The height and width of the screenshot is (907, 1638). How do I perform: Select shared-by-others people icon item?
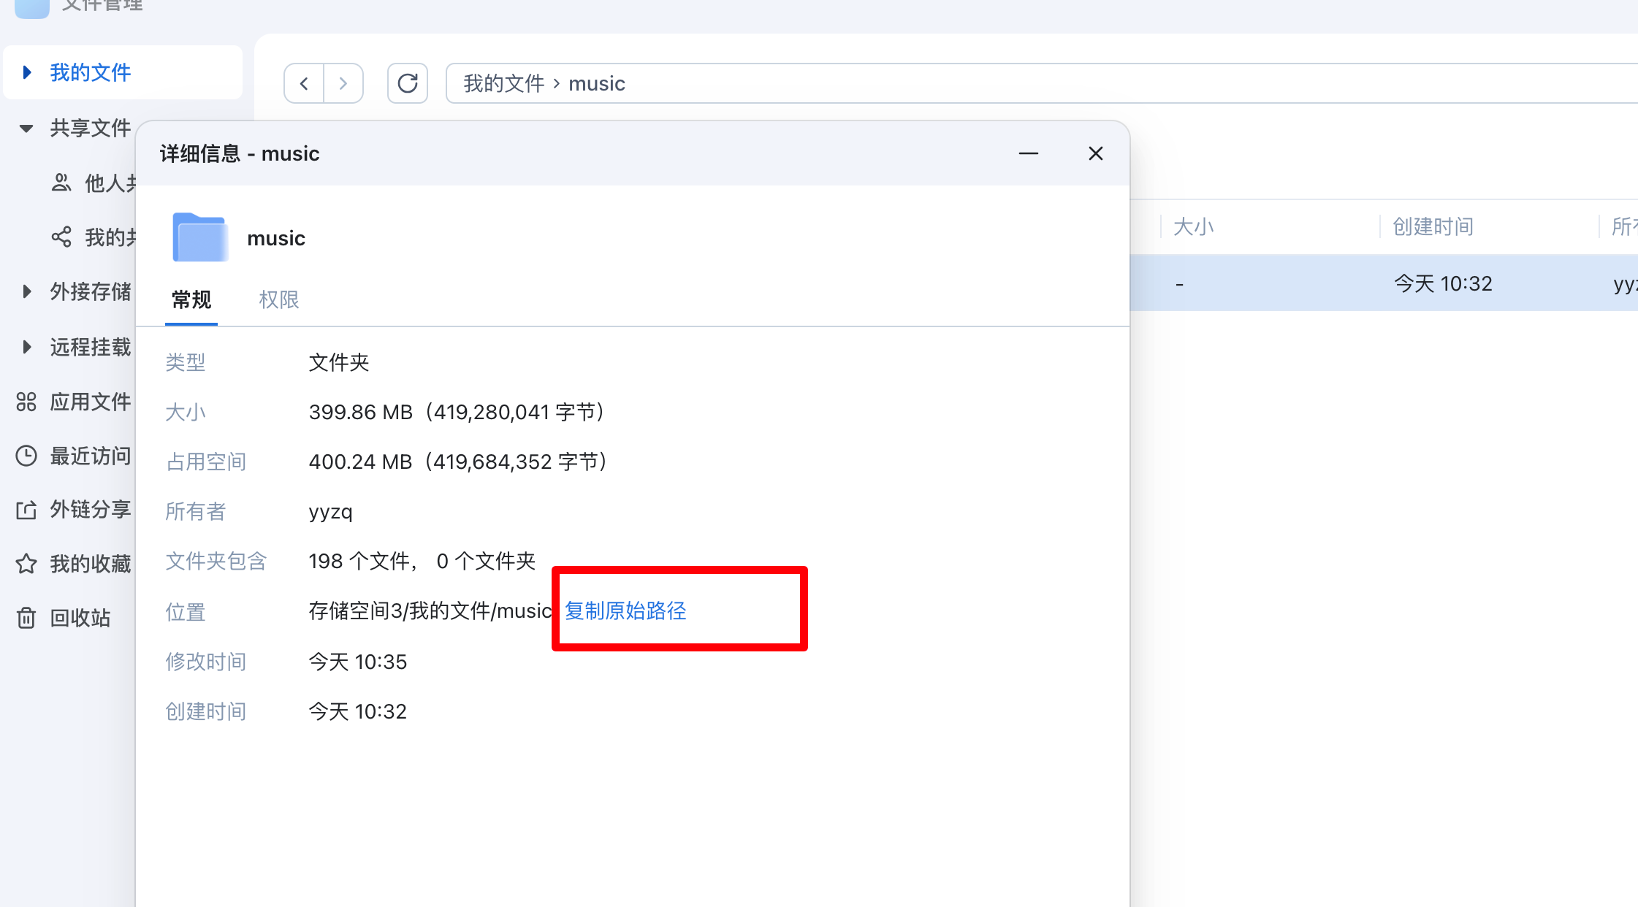(x=63, y=183)
